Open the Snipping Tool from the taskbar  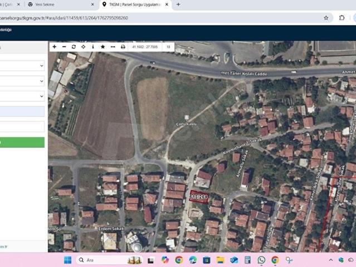(x=289, y=260)
